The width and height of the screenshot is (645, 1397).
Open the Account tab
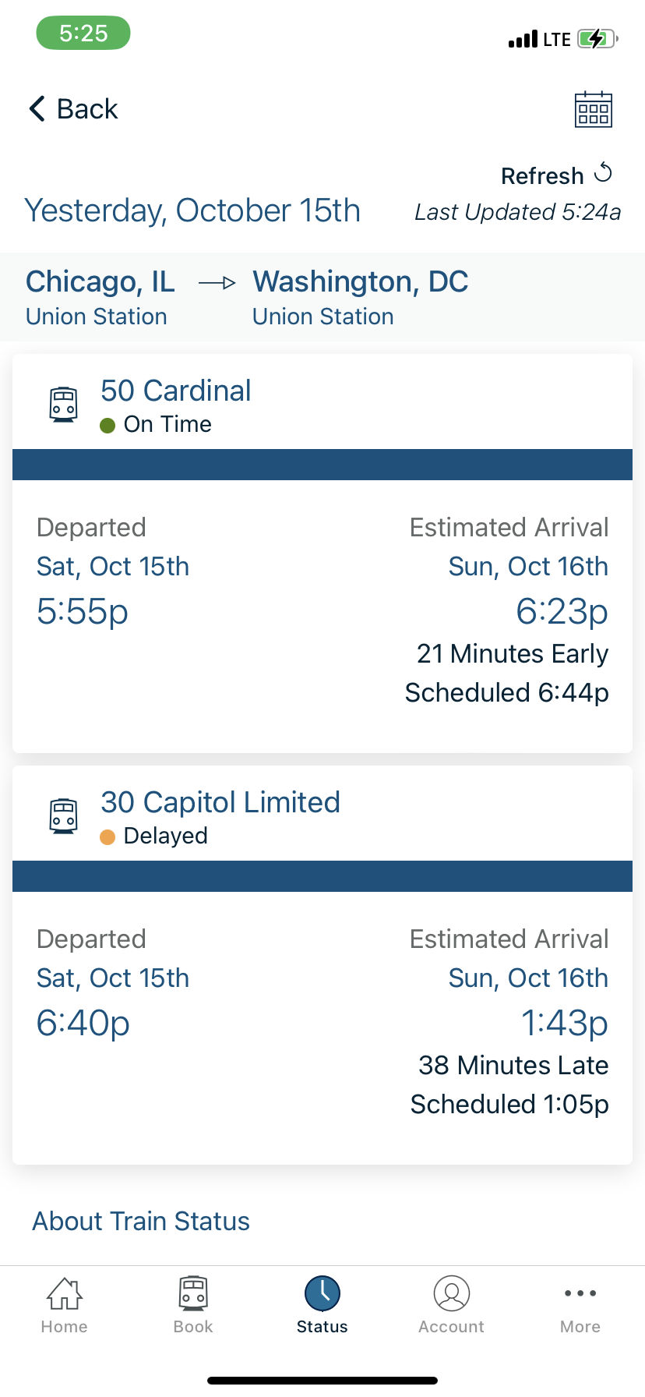click(x=452, y=1305)
